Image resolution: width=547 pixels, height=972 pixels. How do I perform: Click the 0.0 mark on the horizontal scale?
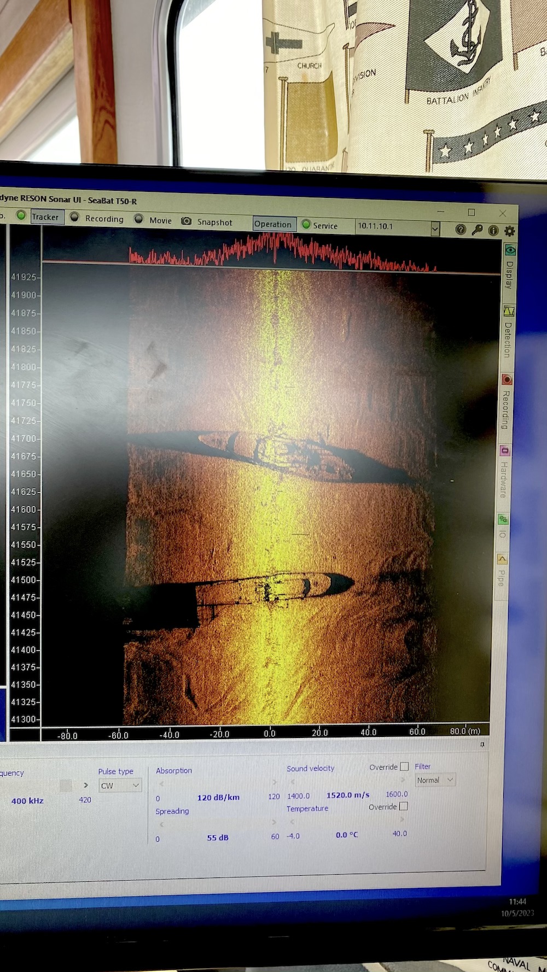270,733
